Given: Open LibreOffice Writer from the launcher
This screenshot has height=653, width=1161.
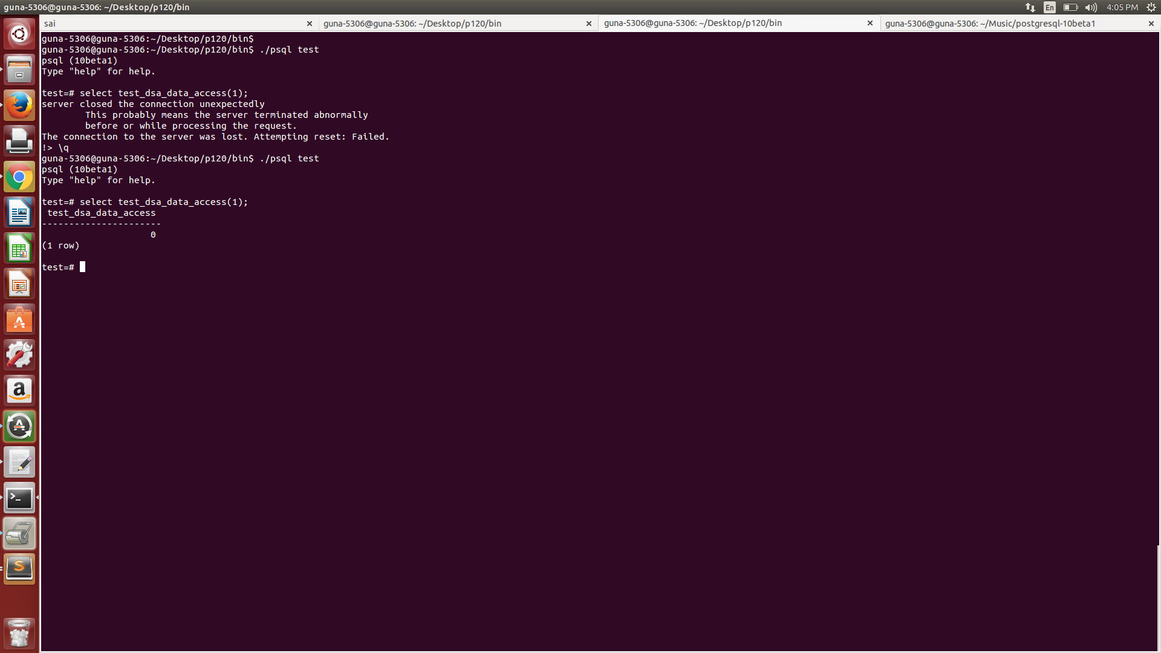Looking at the screenshot, I should tap(19, 213).
